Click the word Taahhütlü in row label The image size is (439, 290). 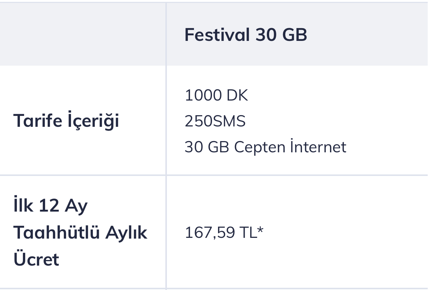(x=56, y=233)
